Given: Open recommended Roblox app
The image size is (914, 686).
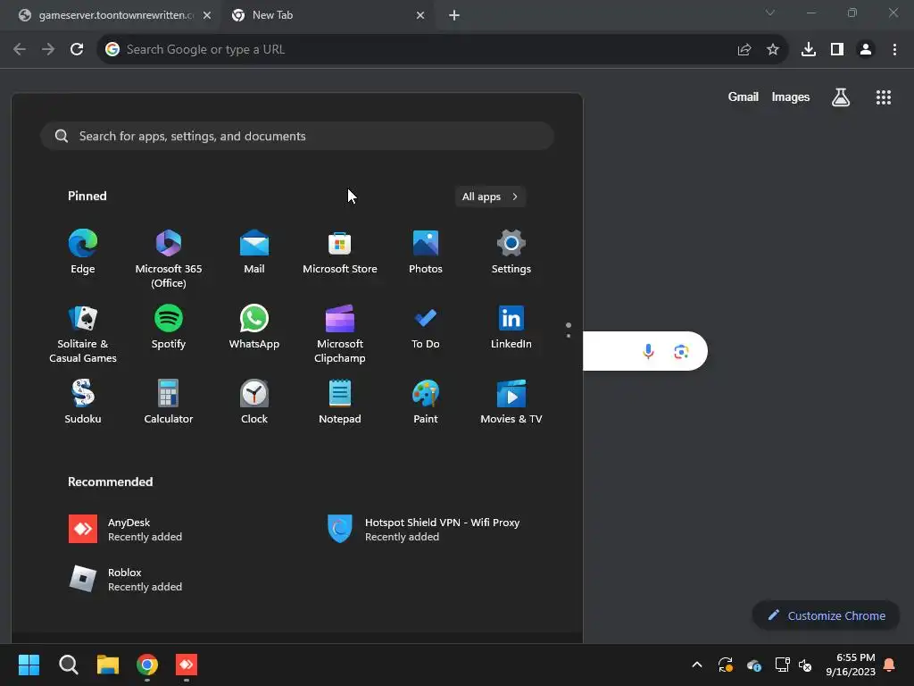Looking at the screenshot, I should tap(125, 579).
